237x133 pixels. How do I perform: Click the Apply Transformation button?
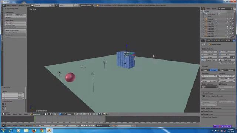click(15, 30)
